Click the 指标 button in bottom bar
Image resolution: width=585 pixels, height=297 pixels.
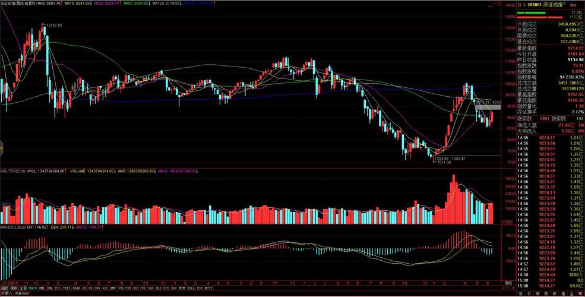click(x=4, y=288)
